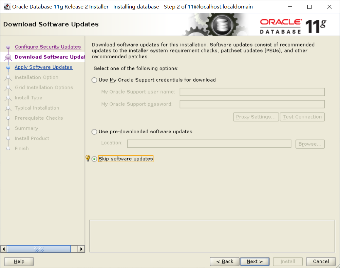This screenshot has height=268, width=340.
Task: Click the sidebar horizontal scrollbar thumb
Action: tap(39, 249)
